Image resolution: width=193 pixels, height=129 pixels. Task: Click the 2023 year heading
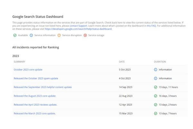(16, 56)
